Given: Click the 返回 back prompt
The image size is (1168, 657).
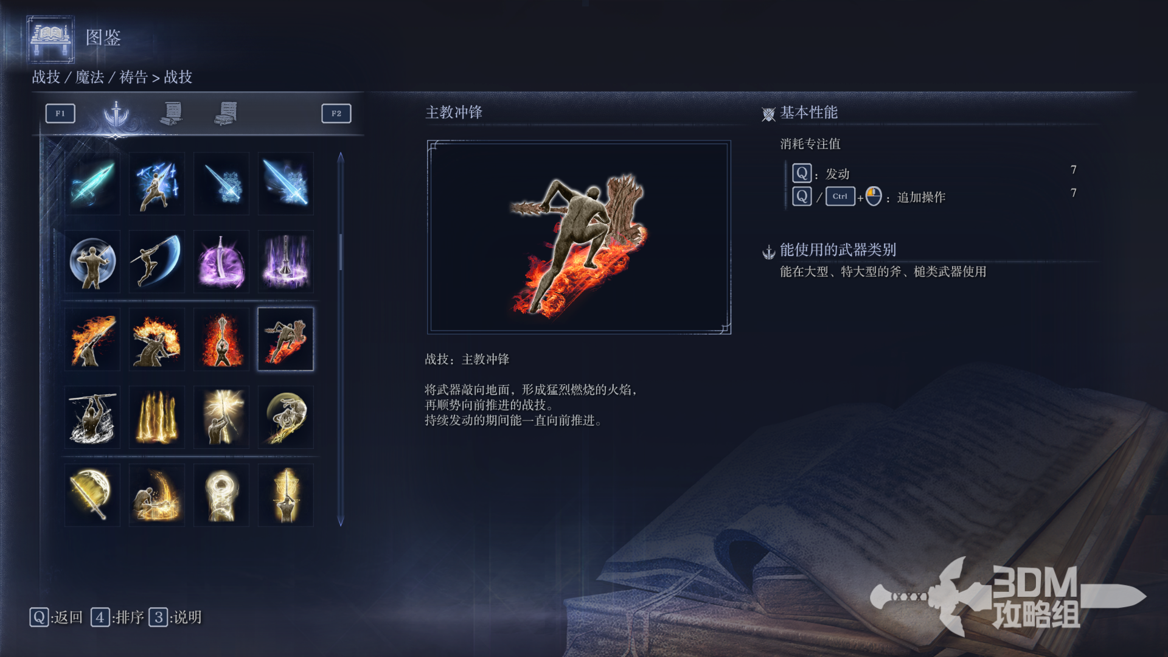Looking at the screenshot, I should (x=56, y=617).
